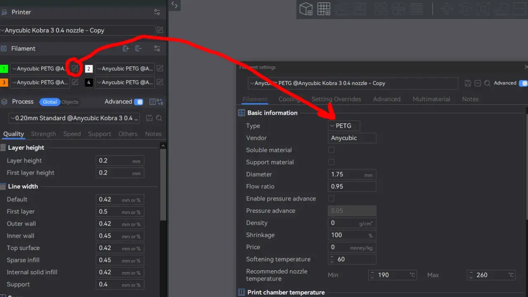
Task: Edit filament 3 preset
Action: 75,82
